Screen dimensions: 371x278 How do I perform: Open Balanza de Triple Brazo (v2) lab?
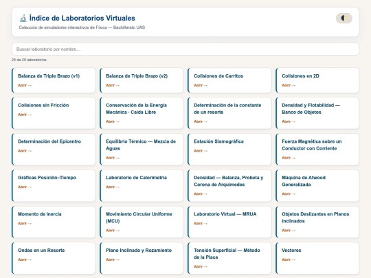[142, 80]
